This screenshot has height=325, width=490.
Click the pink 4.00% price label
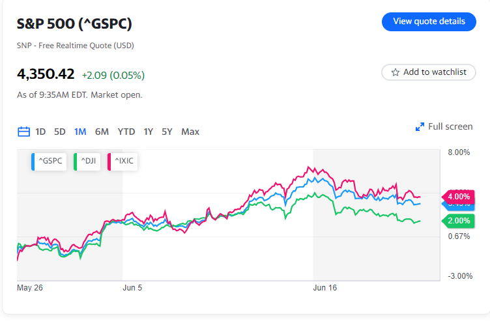click(458, 196)
